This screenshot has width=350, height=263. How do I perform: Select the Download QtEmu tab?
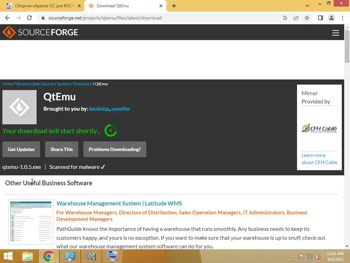(125, 6)
